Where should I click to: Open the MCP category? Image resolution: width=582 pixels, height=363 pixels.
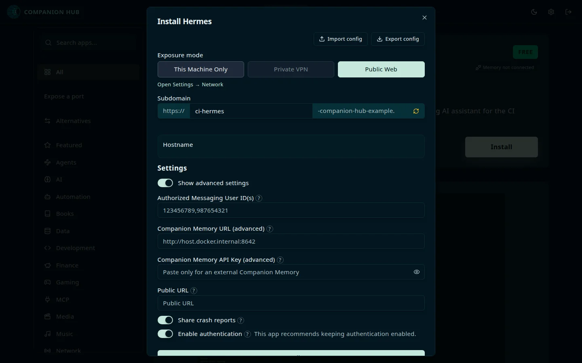coord(88,300)
